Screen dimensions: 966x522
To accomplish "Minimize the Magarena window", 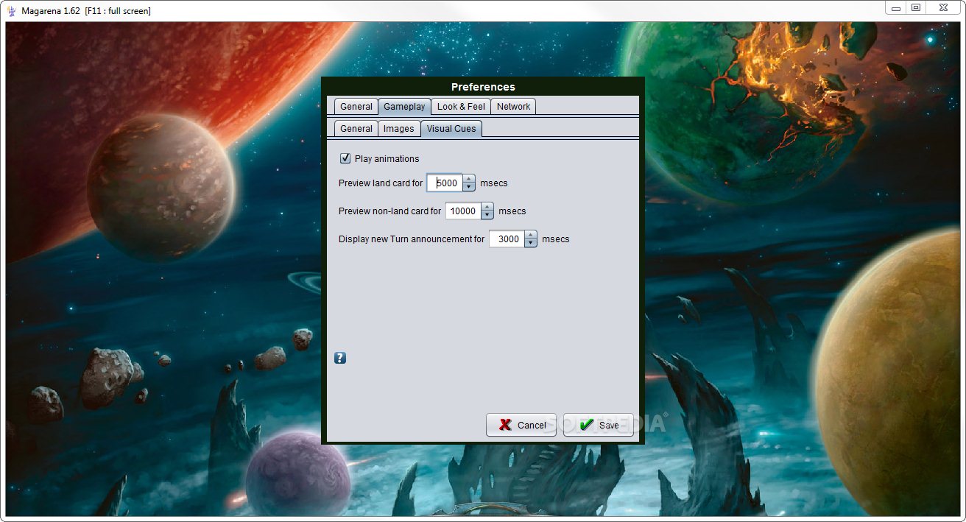I will click(x=896, y=8).
